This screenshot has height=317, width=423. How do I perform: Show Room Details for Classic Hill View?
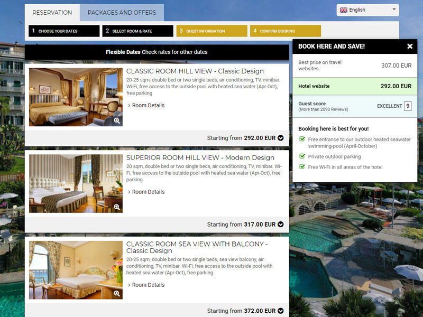click(x=148, y=106)
